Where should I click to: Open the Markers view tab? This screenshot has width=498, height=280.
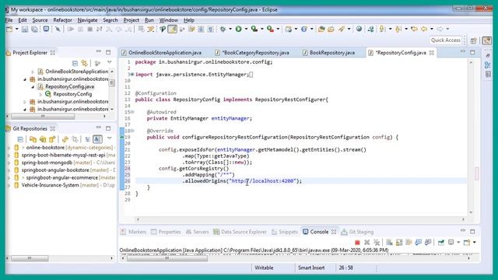click(x=133, y=232)
